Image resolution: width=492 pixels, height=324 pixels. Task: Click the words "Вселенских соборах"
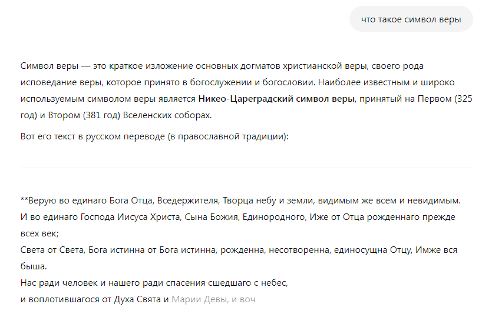167,115
